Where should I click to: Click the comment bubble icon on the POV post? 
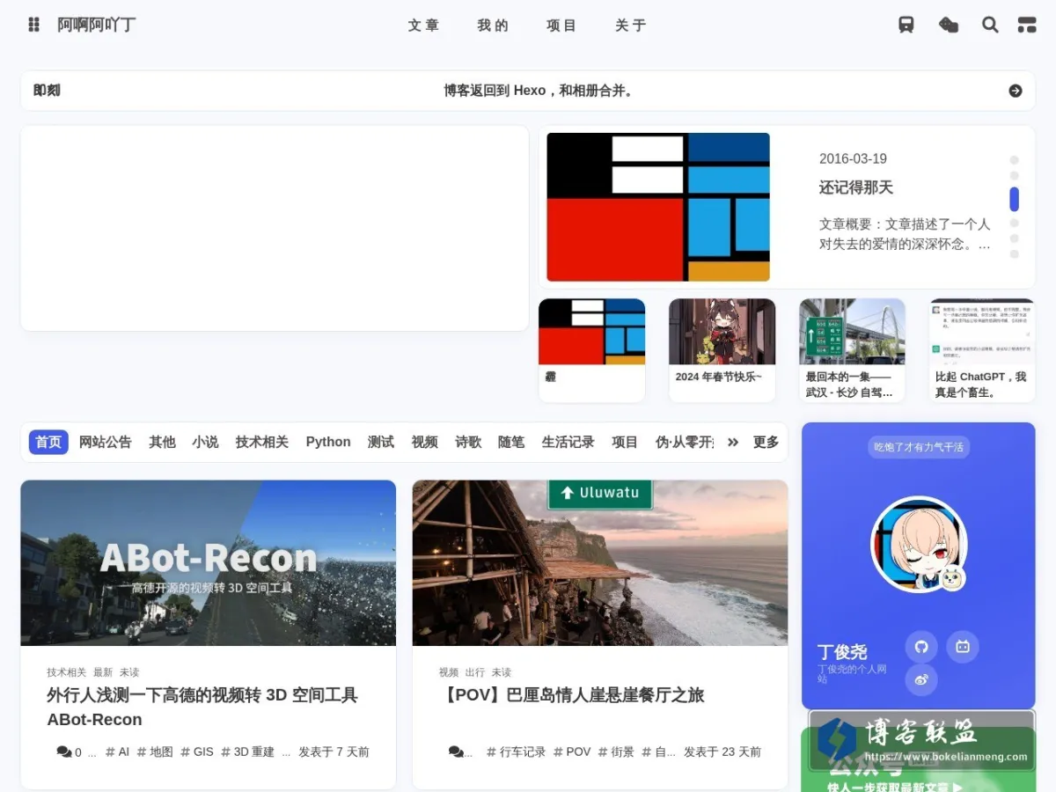[456, 752]
